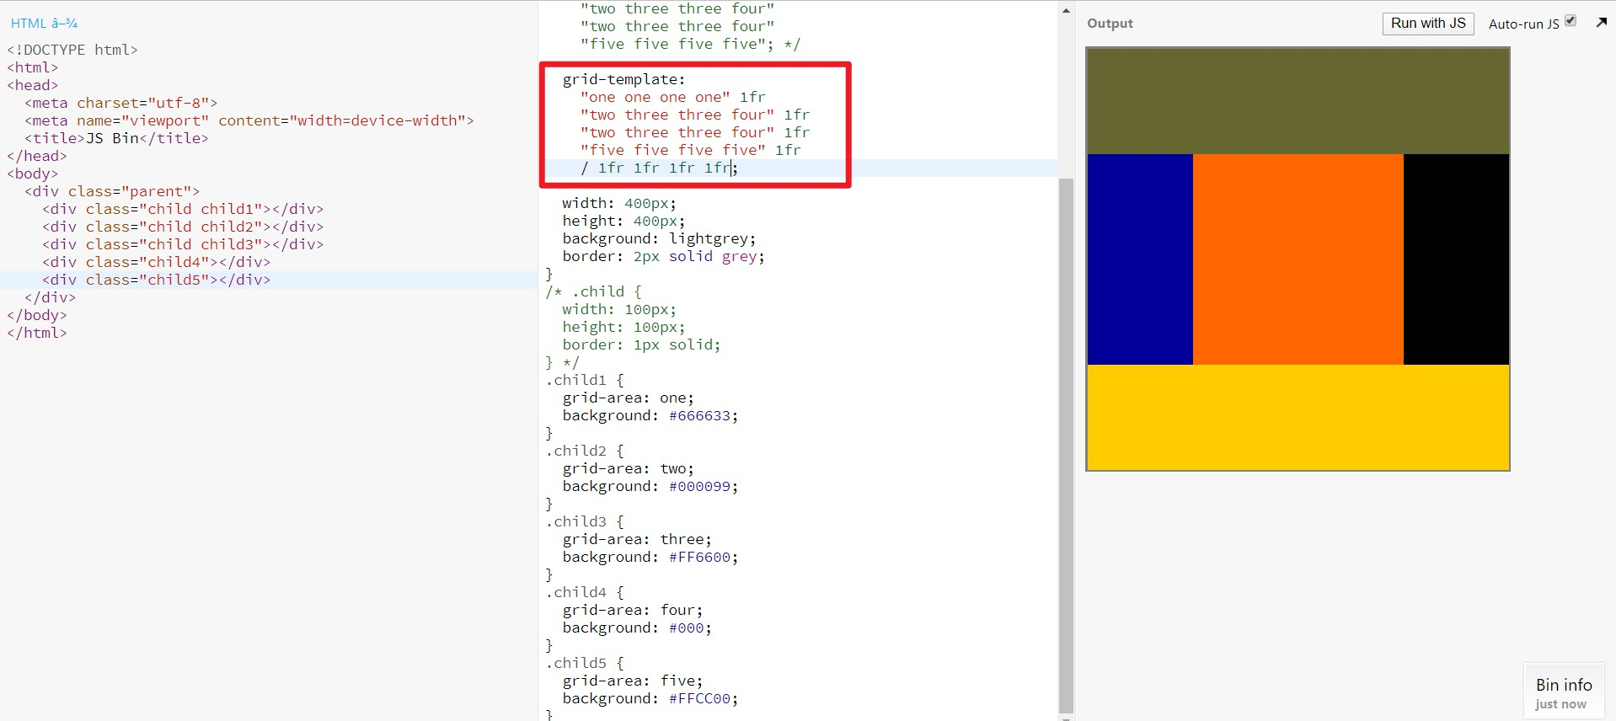
Task: Click the 'background: #FF6600;' line
Action: [650, 557]
